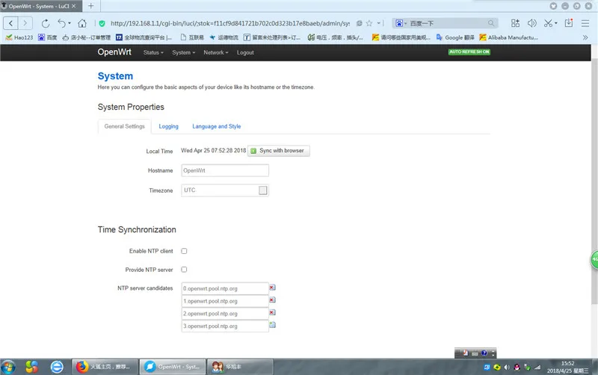Go forward using browser forward arrow
The height and width of the screenshot is (375, 598).
click(x=25, y=23)
